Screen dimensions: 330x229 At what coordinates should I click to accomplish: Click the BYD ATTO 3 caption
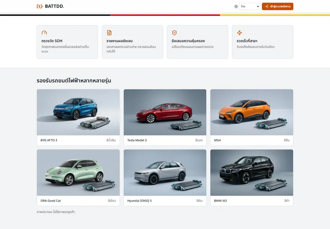click(49, 140)
